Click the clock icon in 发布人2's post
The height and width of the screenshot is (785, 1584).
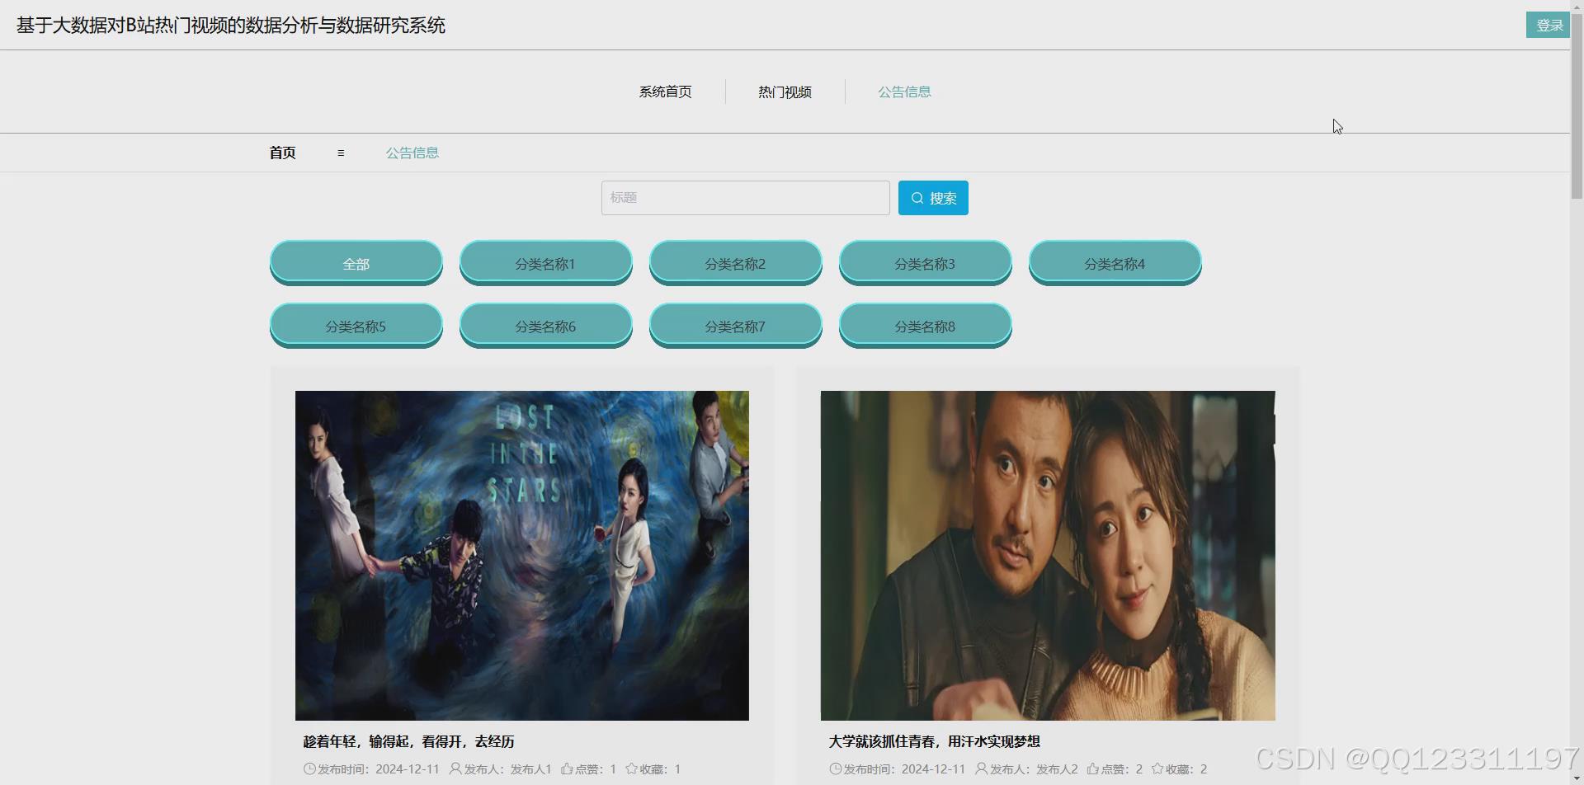click(x=836, y=769)
